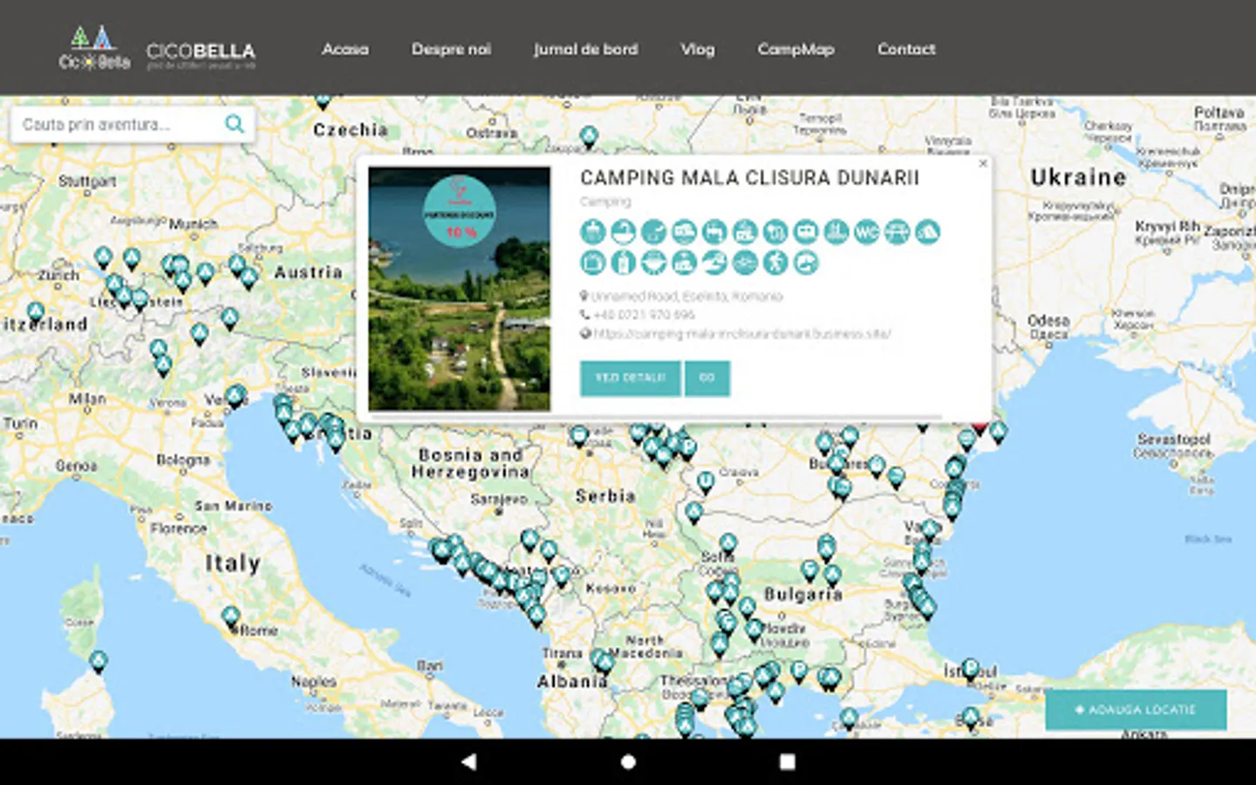Open the Acasa menu item

[345, 49]
